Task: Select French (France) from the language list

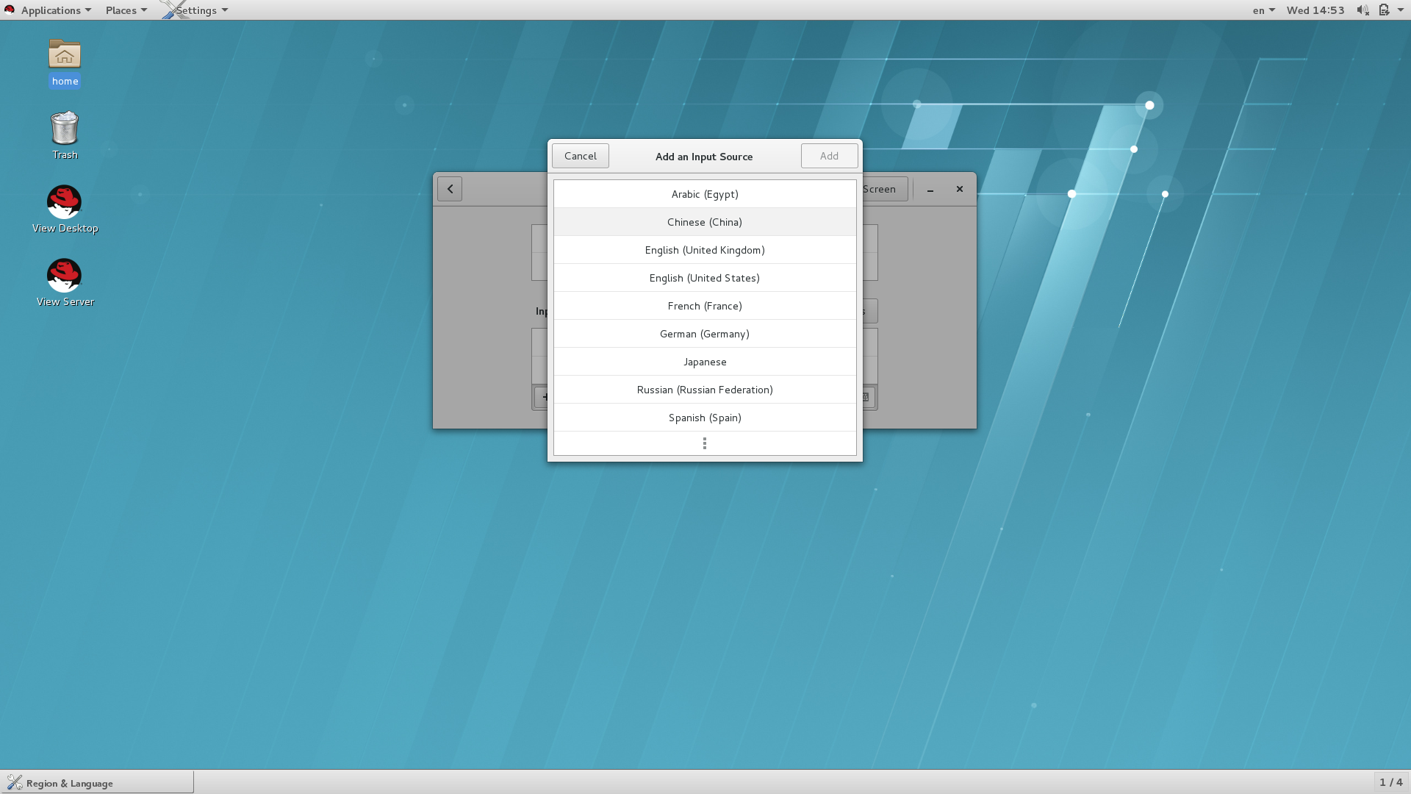Action: click(x=704, y=306)
